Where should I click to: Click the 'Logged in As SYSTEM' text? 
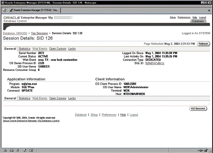point(196,33)
